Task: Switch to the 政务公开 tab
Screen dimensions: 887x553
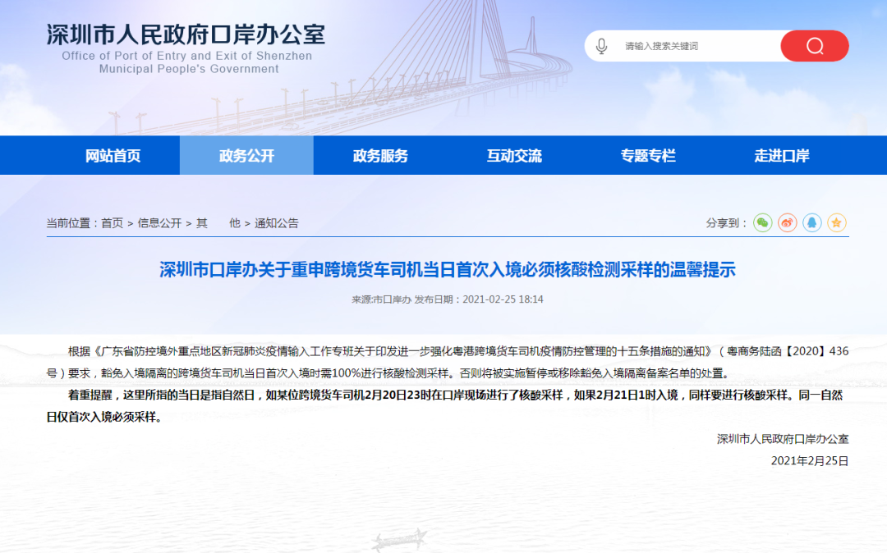Action: [x=246, y=154]
